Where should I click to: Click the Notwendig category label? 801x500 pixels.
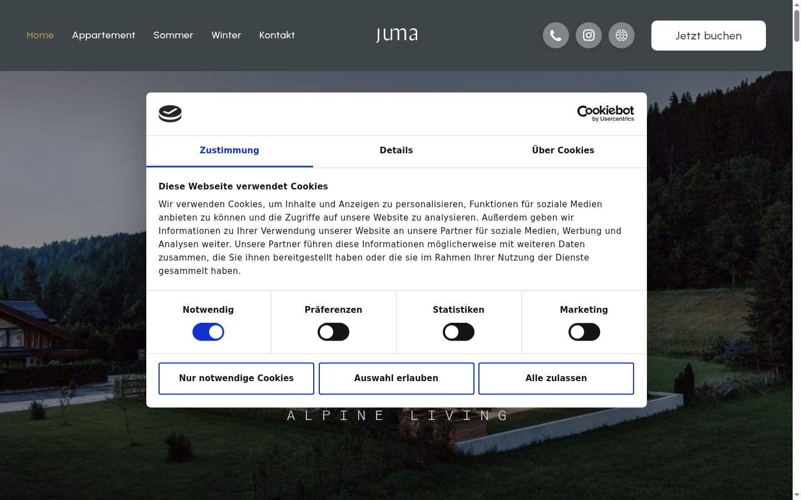208,310
